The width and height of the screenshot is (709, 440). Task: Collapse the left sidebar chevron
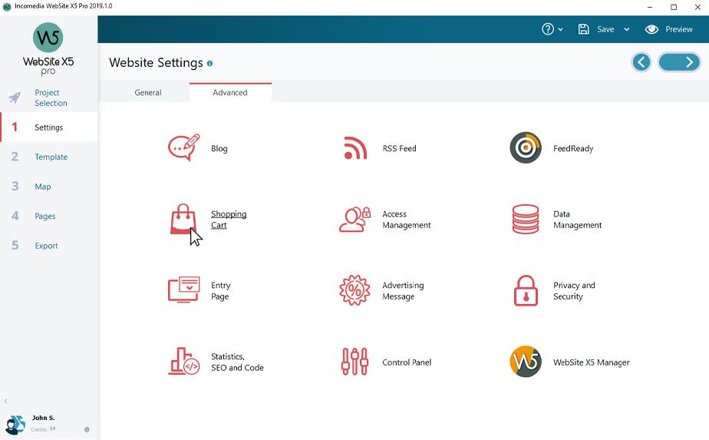[x=6, y=401]
